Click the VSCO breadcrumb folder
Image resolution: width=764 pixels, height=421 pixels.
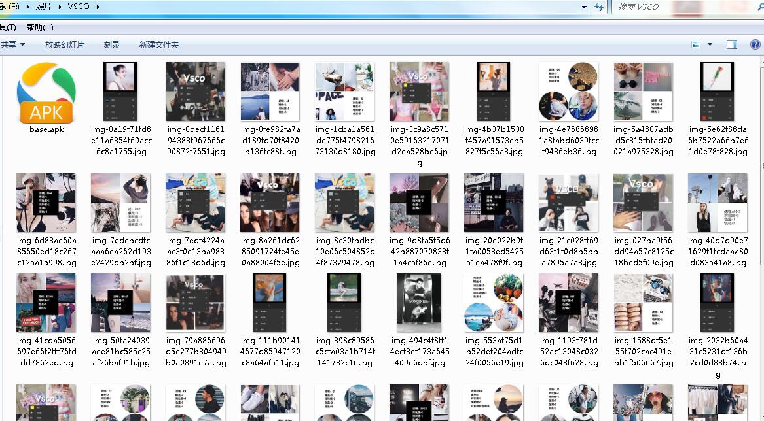point(79,7)
